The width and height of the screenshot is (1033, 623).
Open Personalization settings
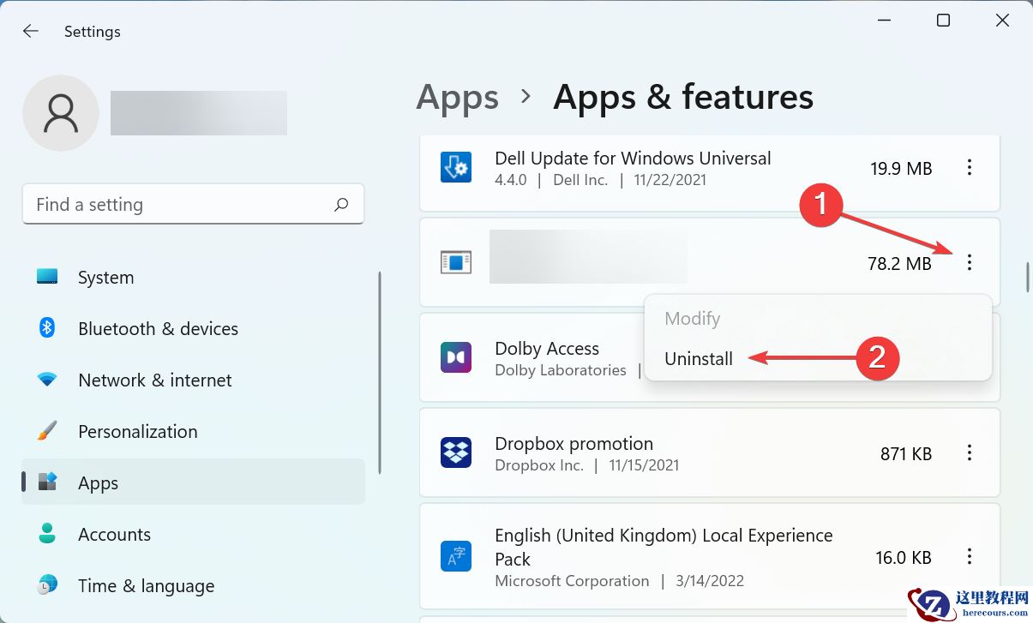[137, 432]
